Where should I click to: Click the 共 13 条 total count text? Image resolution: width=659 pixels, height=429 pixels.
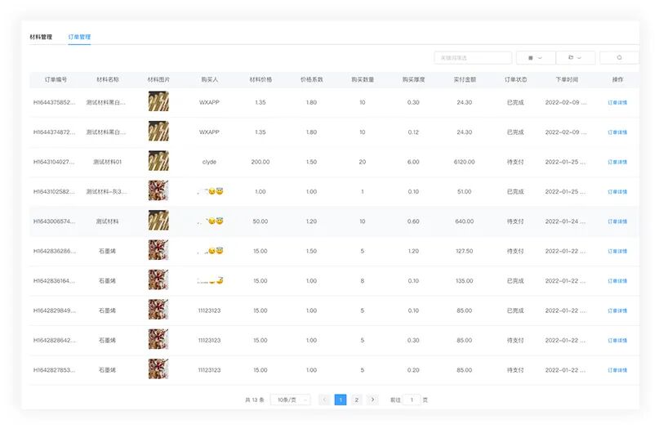(255, 400)
